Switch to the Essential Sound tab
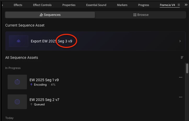189x121 pixels. 96,5
